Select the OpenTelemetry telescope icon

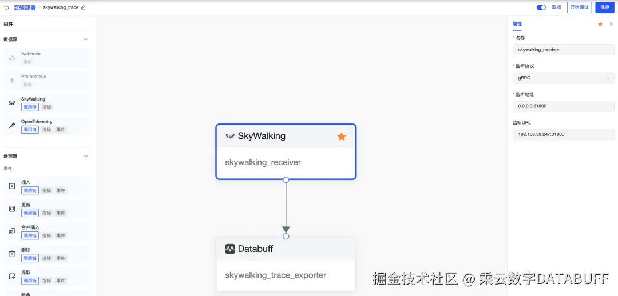coord(12,126)
